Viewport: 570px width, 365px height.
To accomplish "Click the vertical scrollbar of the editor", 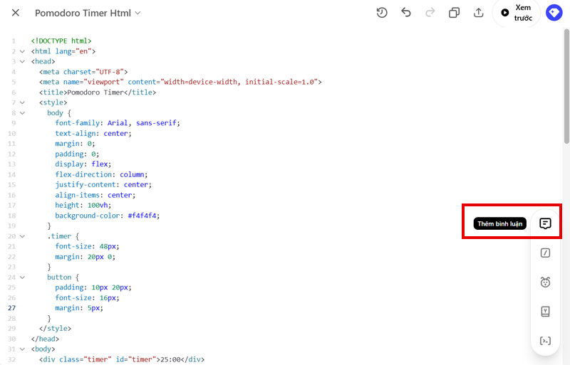I will point(566,85).
